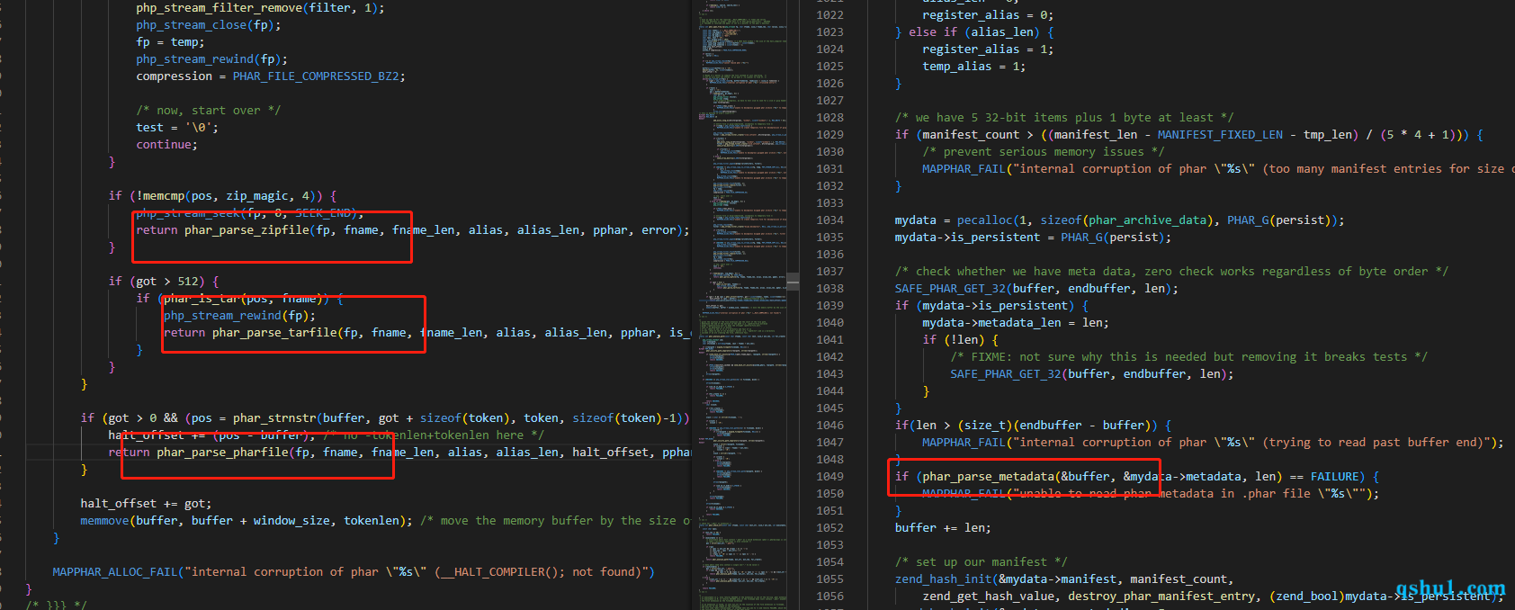Click line number 1029 in the gutter
1515x610 pixels.
pyautogui.click(x=829, y=135)
